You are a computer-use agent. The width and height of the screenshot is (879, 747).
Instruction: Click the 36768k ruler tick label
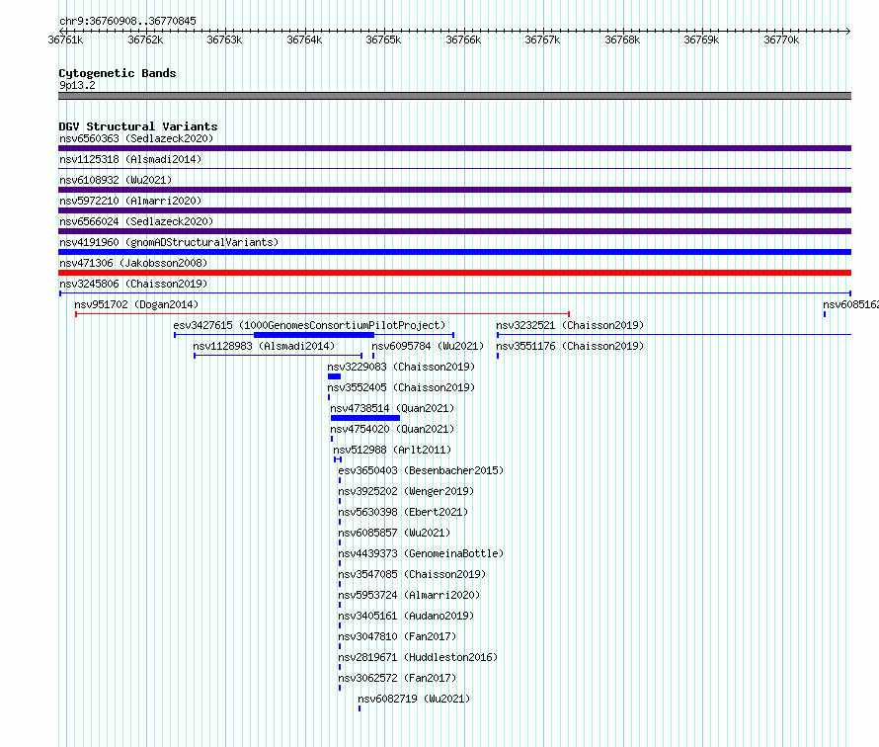click(x=622, y=40)
